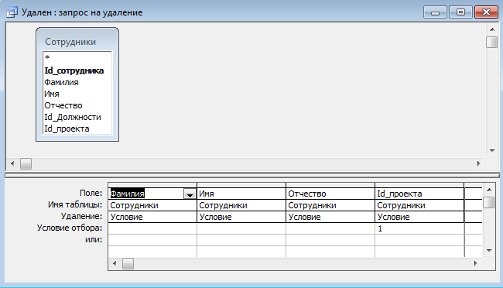Click table name cell under Id_проекта
The height and width of the screenshot is (288, 503).
pos(419,205)
